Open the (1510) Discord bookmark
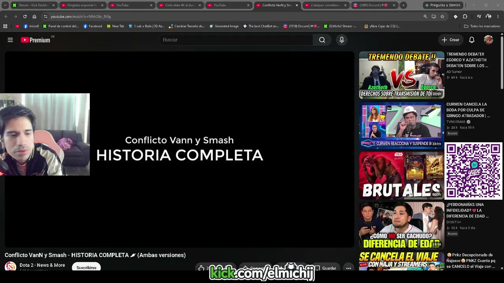This screenshot has width=504, height=283. (301, 26)
